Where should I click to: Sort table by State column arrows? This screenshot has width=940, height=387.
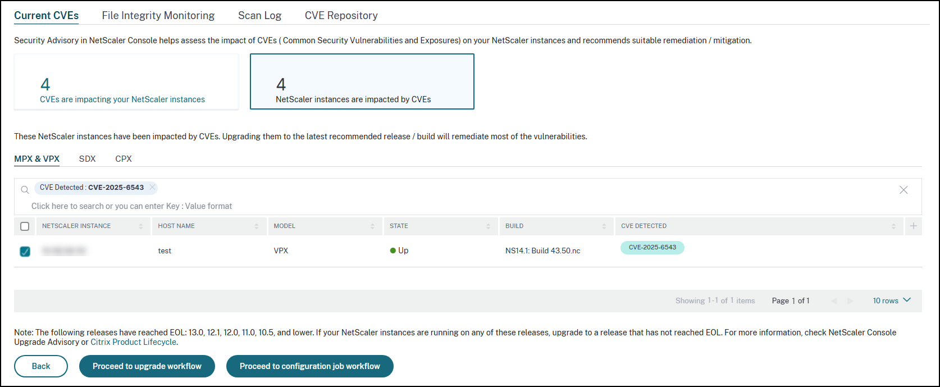pyautogui.click(x=488, y=226)
